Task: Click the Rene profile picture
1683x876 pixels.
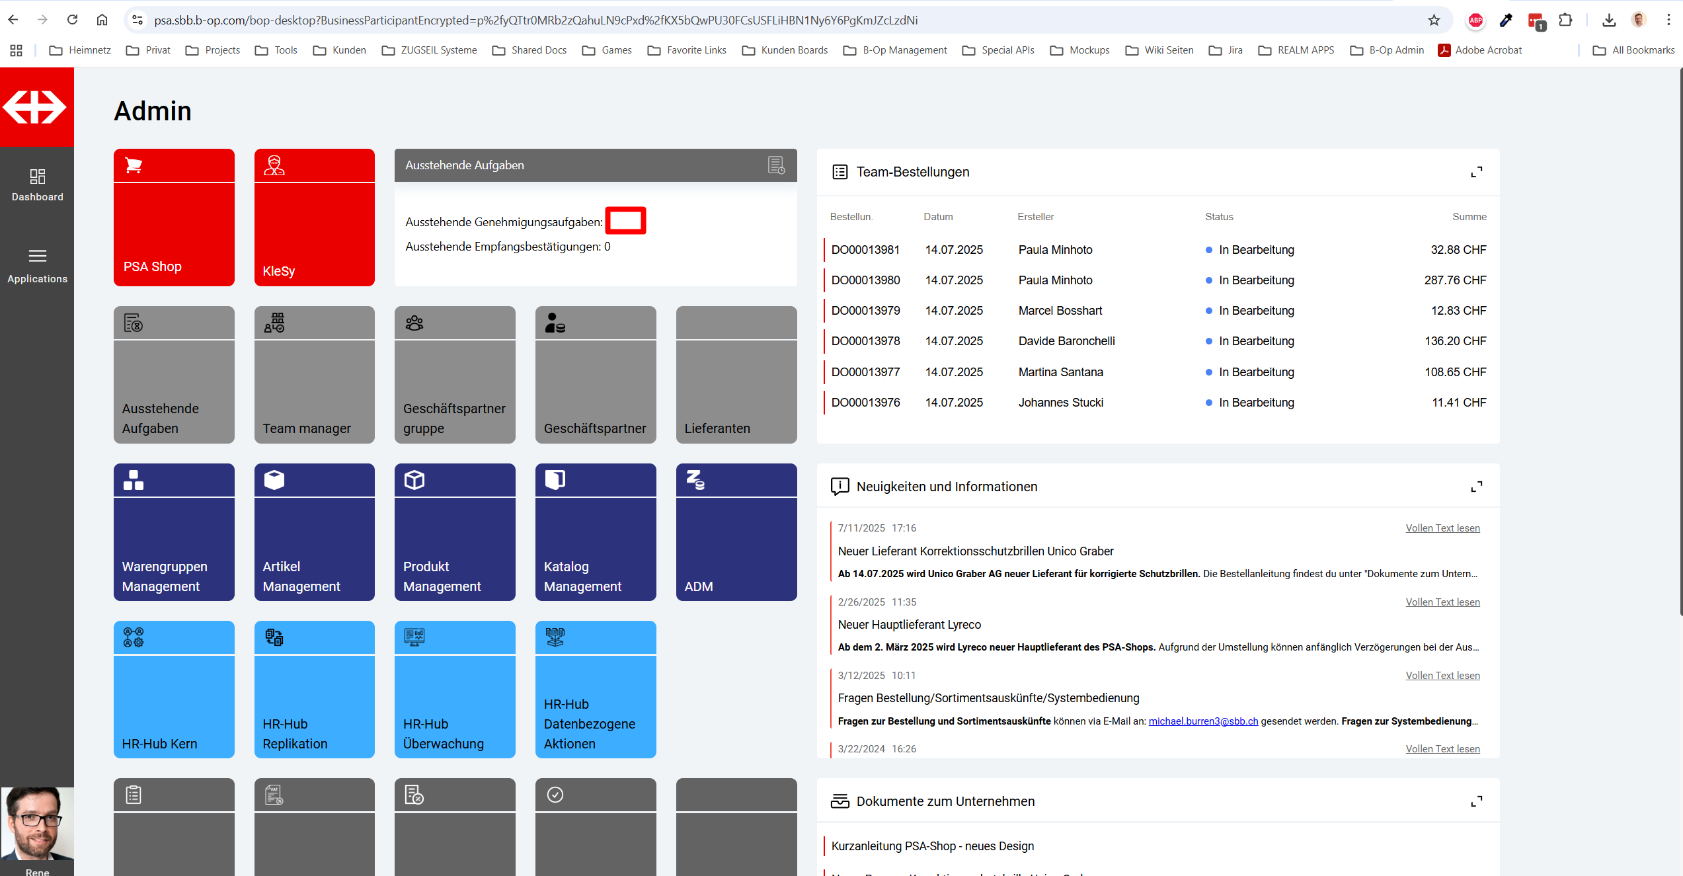Action: (x=37, y=823)
